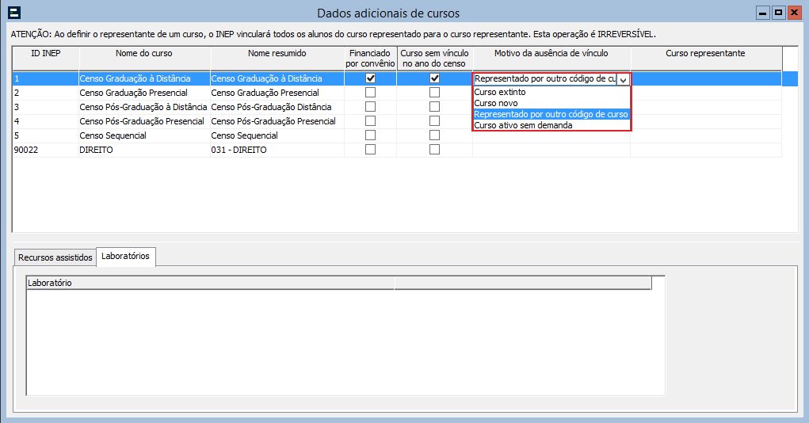Image resolution: width=809 pixels, height=423 pixels.
Task: Select 'Censo Pós-Graduação à Distância' course name
Action: (144, 107)
